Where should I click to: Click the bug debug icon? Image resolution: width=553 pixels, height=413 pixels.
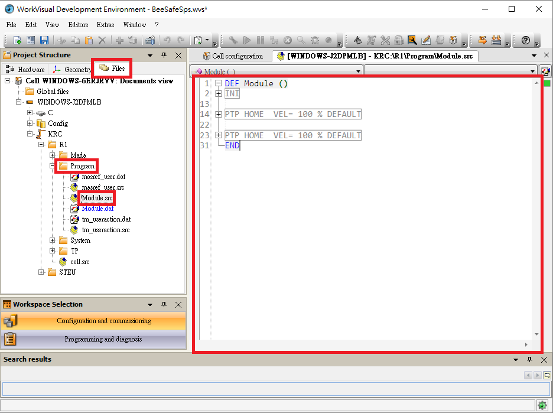[x=315, y=40]
